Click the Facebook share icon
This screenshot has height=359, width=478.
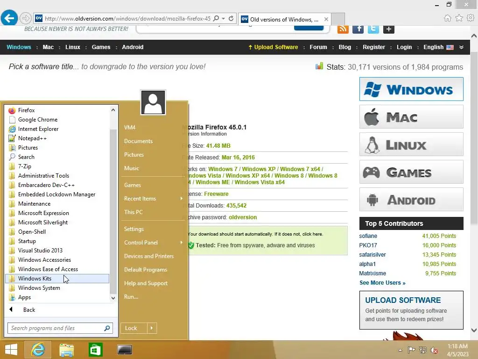pyautogui.click(x=358, y=29)
